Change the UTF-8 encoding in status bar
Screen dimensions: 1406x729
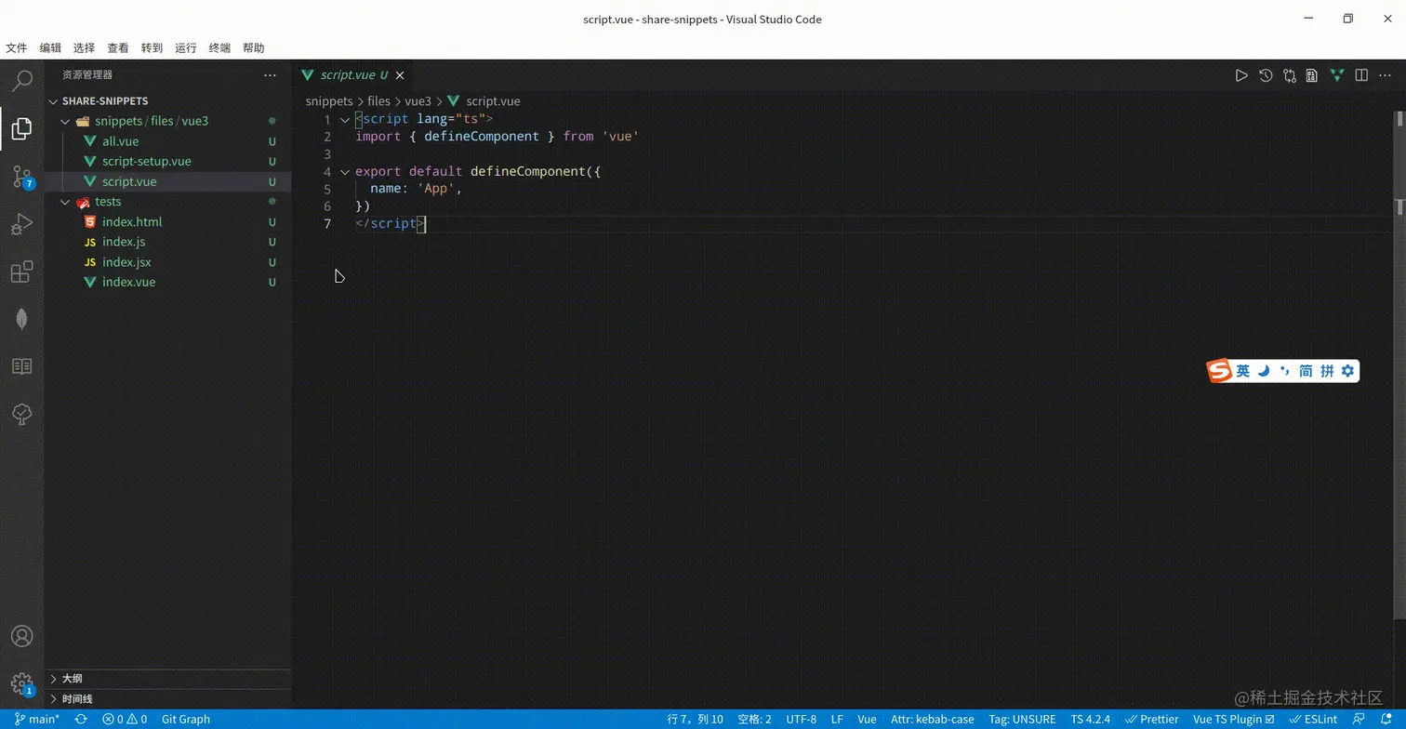click(801, 719)
